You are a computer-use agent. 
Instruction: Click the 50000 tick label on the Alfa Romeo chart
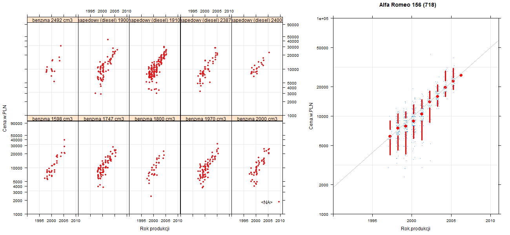pos(323,48)
